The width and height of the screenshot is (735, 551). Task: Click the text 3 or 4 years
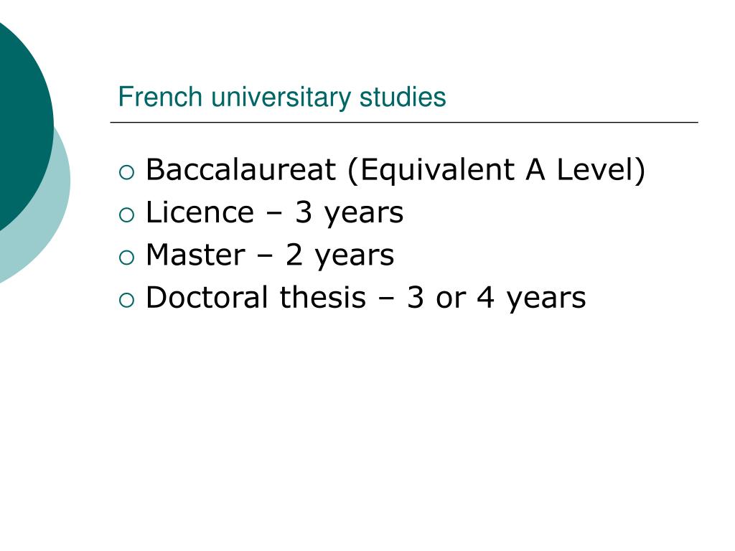coord(497,299)
